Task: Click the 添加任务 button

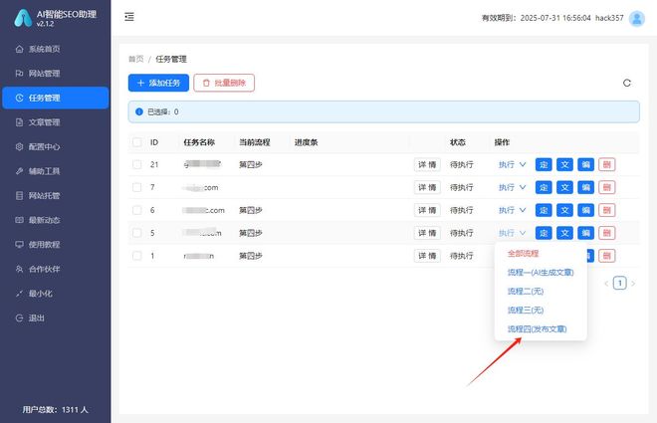Action: tap(157, 83)
